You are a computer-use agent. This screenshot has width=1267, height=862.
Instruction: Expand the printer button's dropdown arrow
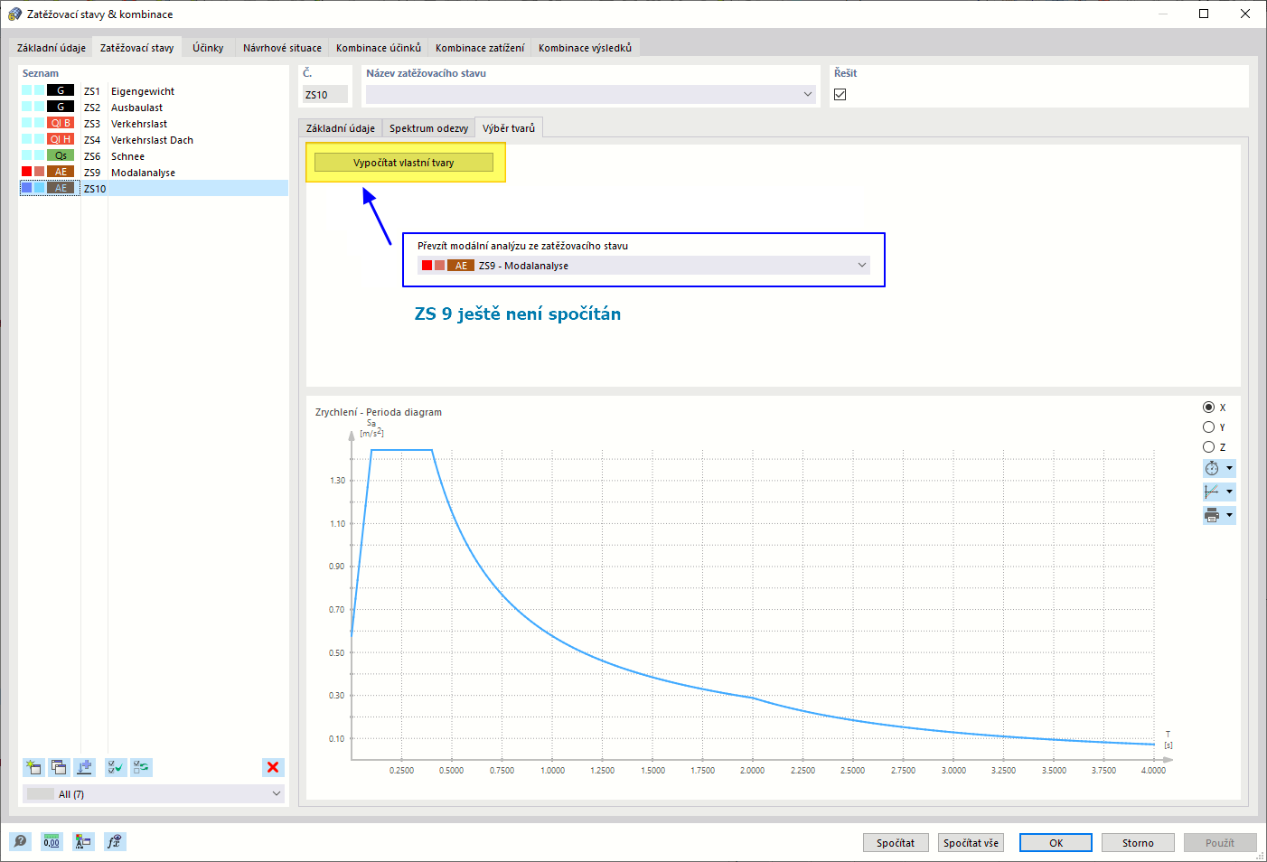pos(1229,515)
